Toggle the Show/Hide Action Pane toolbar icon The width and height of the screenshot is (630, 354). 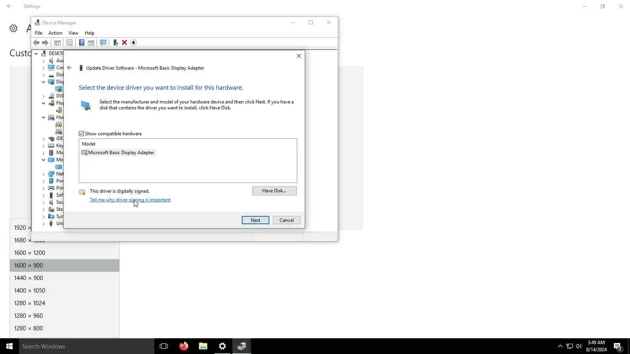pos(91,42)
